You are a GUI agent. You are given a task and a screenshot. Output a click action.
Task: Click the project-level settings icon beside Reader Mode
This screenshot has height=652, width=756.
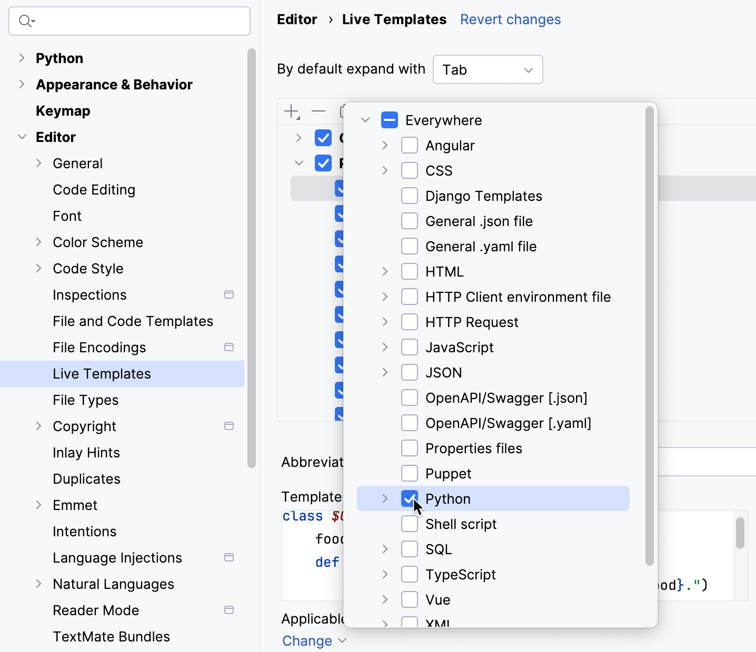[x=229, y=610]
